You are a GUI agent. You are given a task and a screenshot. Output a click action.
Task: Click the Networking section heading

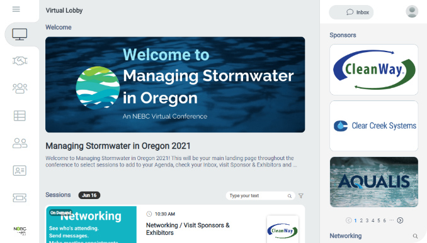pos(346,235)
